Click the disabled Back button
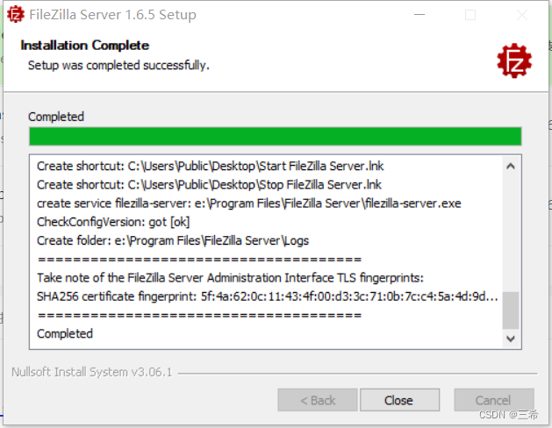Screen dimensions: 552x428 click(318, 400)
